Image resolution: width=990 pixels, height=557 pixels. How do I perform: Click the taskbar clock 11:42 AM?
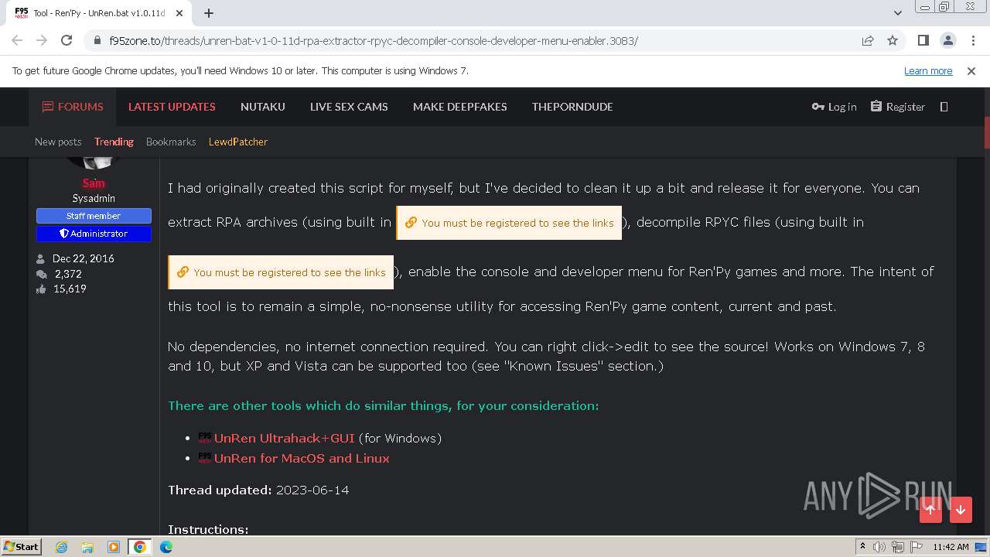(951, 547)
